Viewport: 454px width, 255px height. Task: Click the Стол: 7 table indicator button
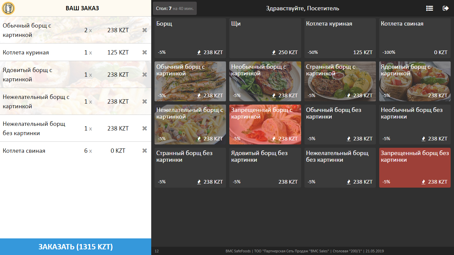point(174,8)
